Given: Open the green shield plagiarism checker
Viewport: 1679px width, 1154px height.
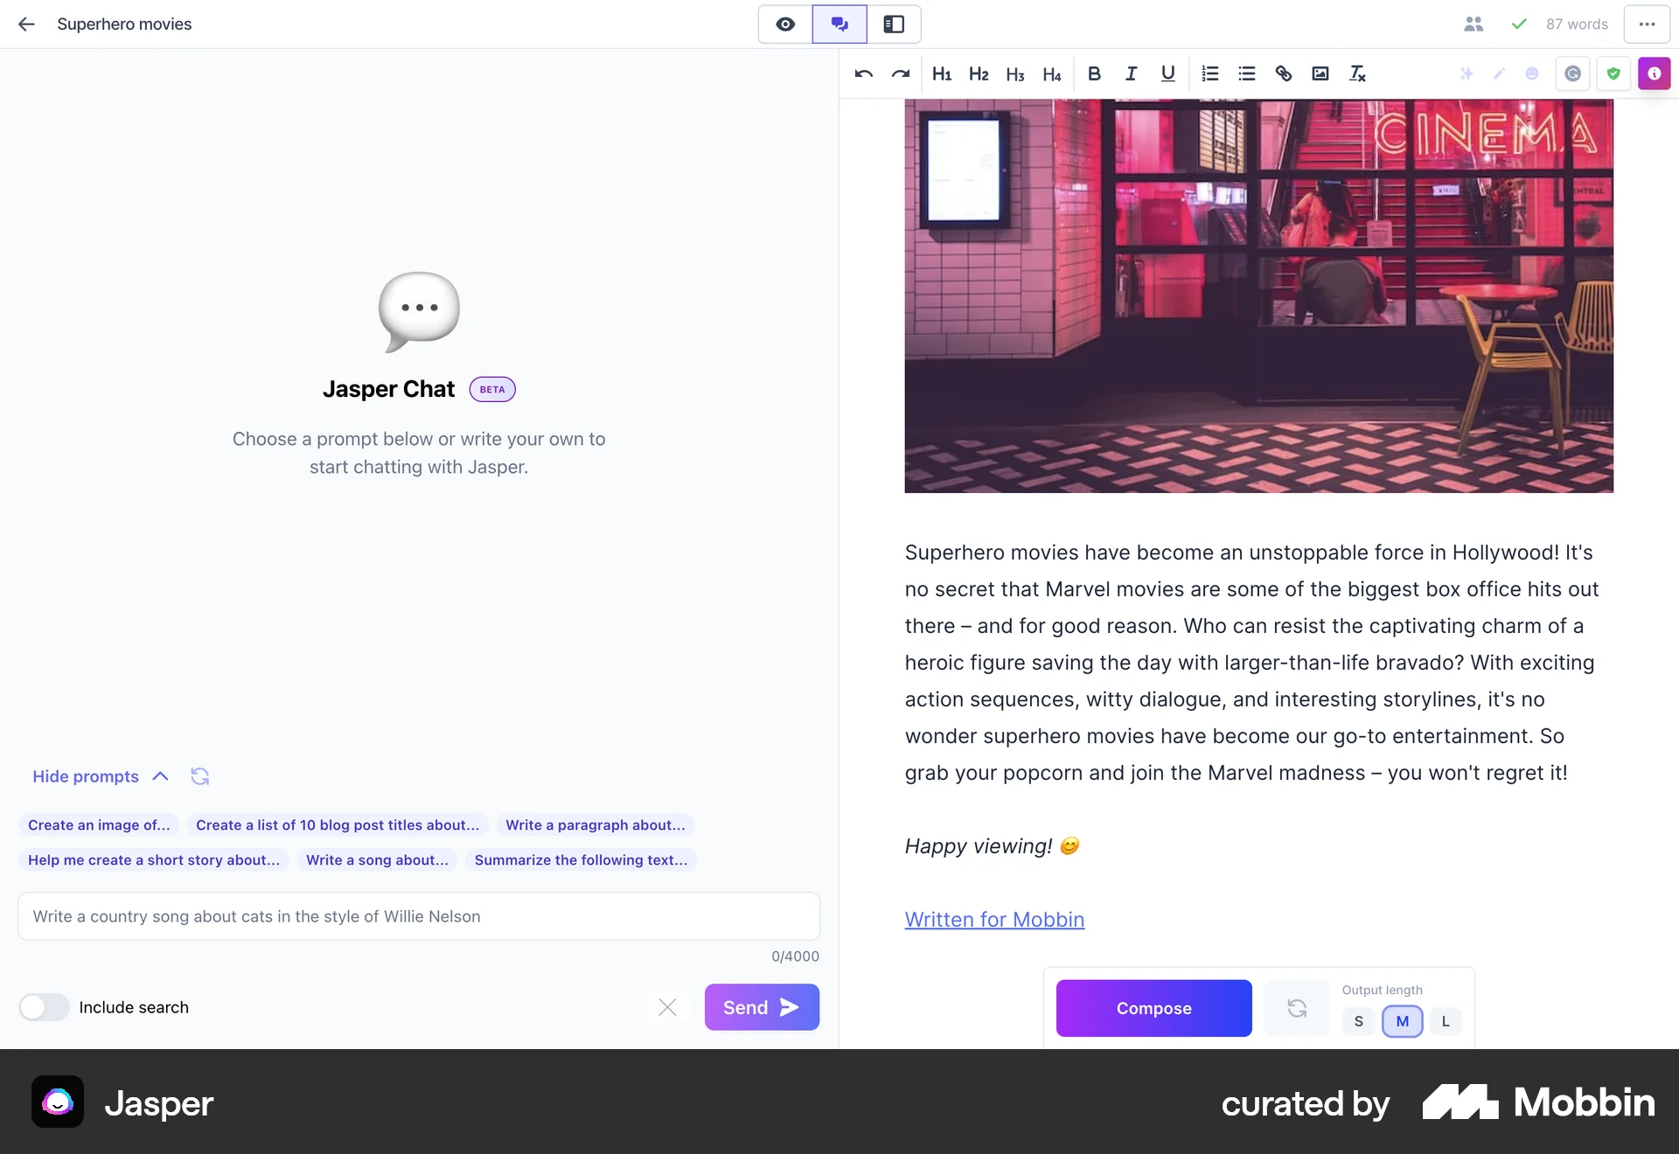Looking at the screenshot, I should tap(1613, 73).
